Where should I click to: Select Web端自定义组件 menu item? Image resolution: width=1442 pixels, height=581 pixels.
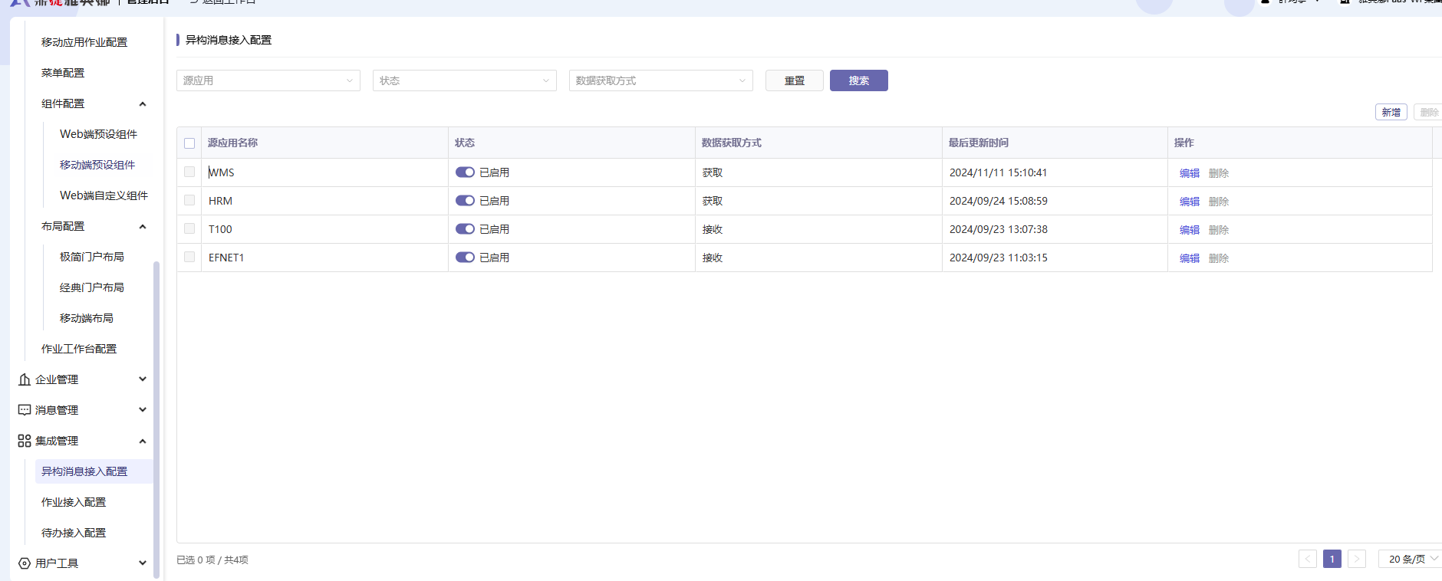click(104, 195)
